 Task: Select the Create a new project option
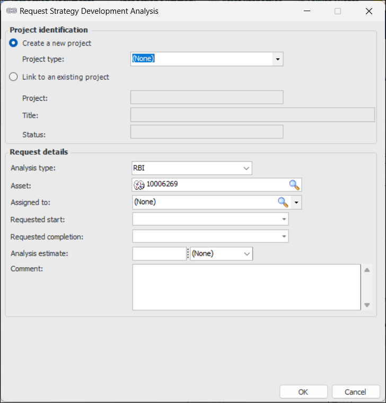pyautogui.click(x=14, y=43)
